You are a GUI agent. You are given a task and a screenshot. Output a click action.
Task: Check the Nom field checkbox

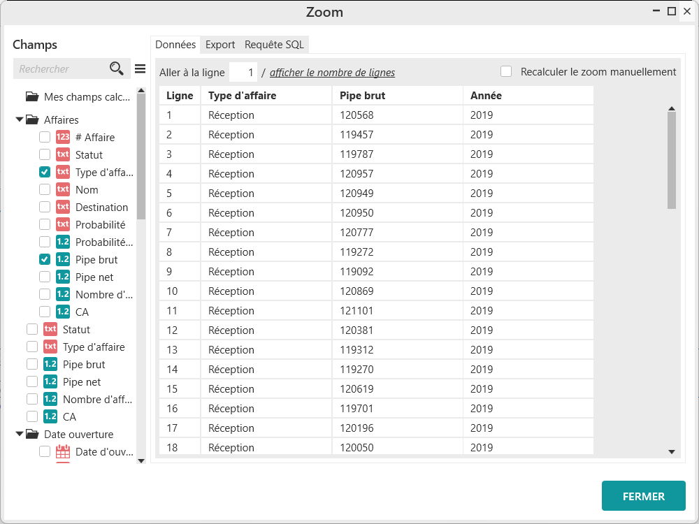pos(45,190)
